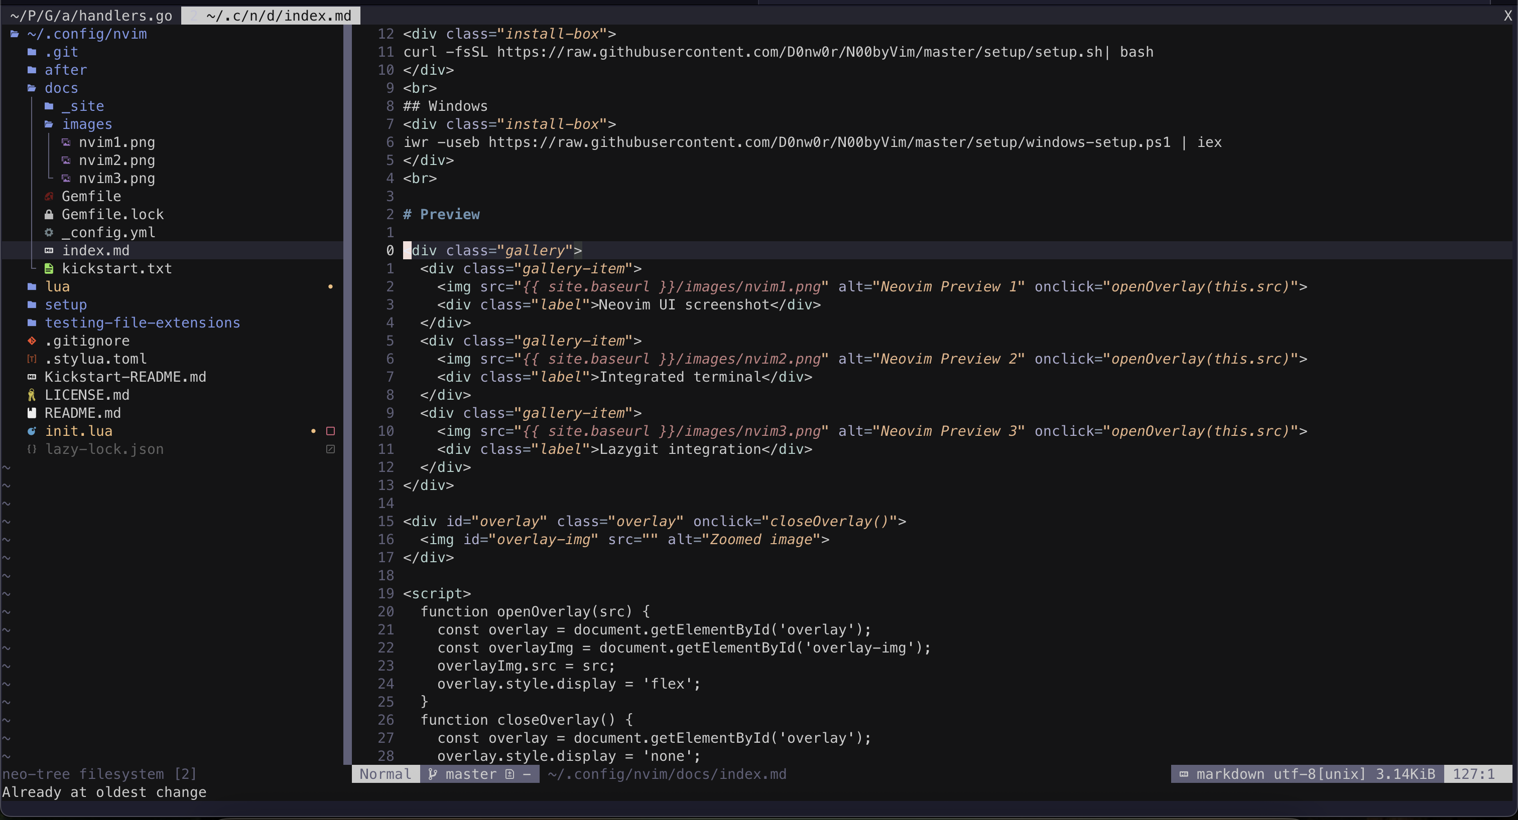The image size is (1518, 820).
Task: Open nvim2.png from the file tree
Action: (116, 160)
